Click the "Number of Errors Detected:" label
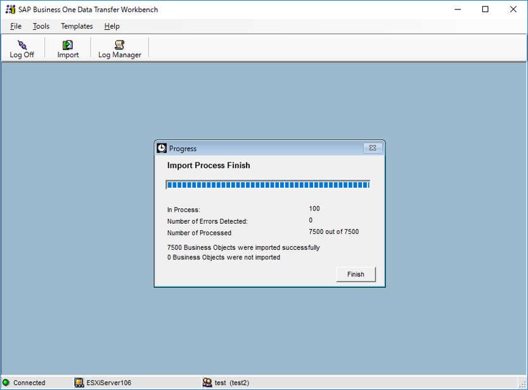The width and height of the screenshot is (528, 390). click(207, 221)
